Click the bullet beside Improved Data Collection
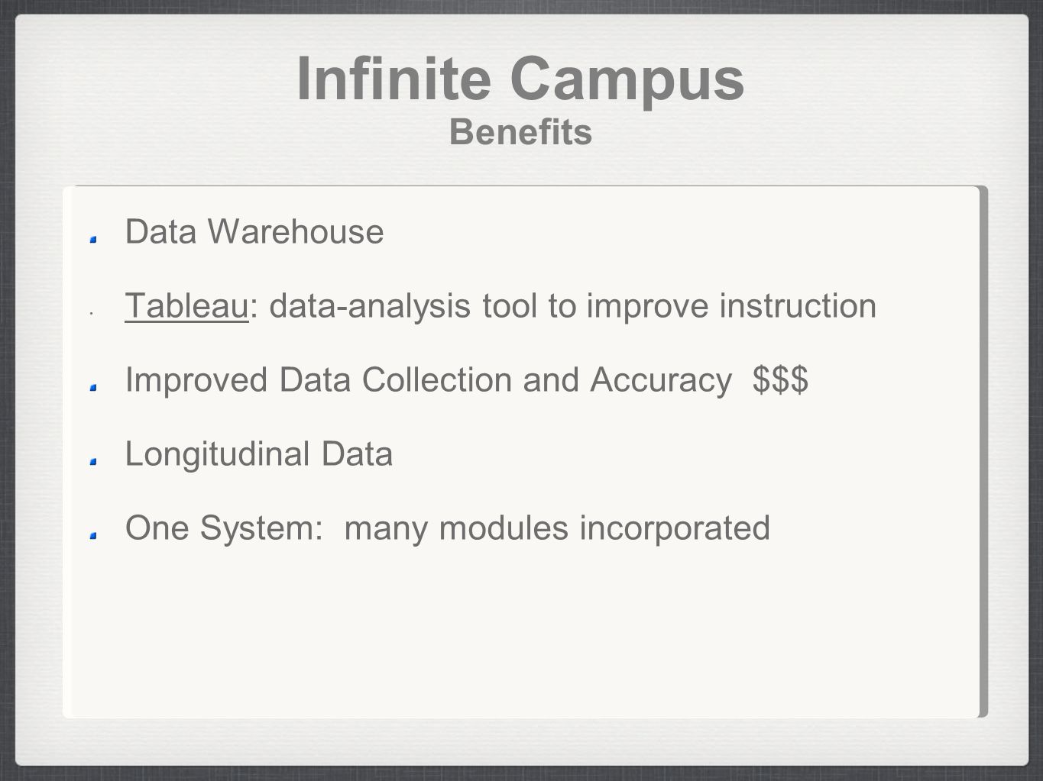1043x781 pixels. click(x=93, y=388)
